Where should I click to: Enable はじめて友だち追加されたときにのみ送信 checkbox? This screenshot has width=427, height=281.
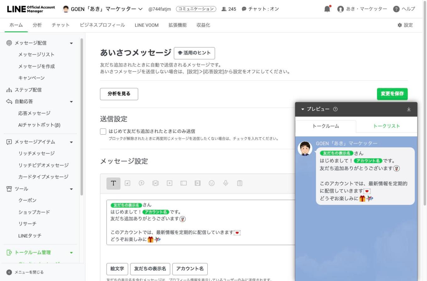103,131
